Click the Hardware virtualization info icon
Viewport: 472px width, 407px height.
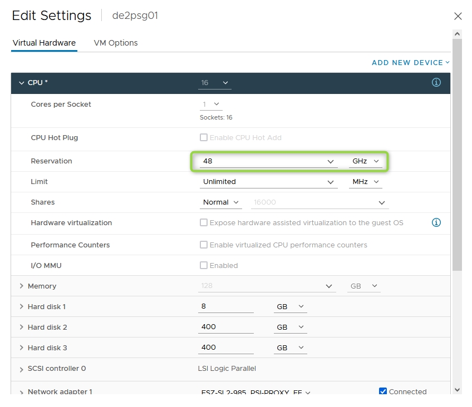click(436, 222)
